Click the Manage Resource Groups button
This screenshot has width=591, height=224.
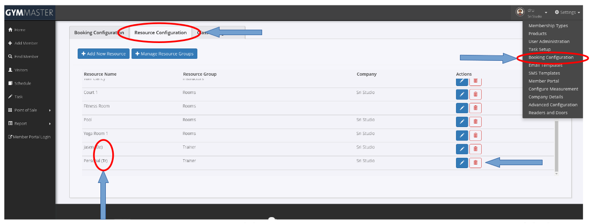(164, 54)
